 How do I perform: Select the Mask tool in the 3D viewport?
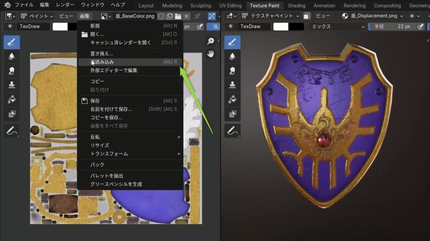pos(232,114)
